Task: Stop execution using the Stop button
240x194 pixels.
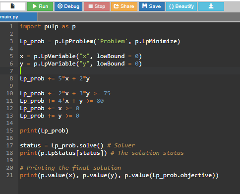Action: click(x=97, y=6)
